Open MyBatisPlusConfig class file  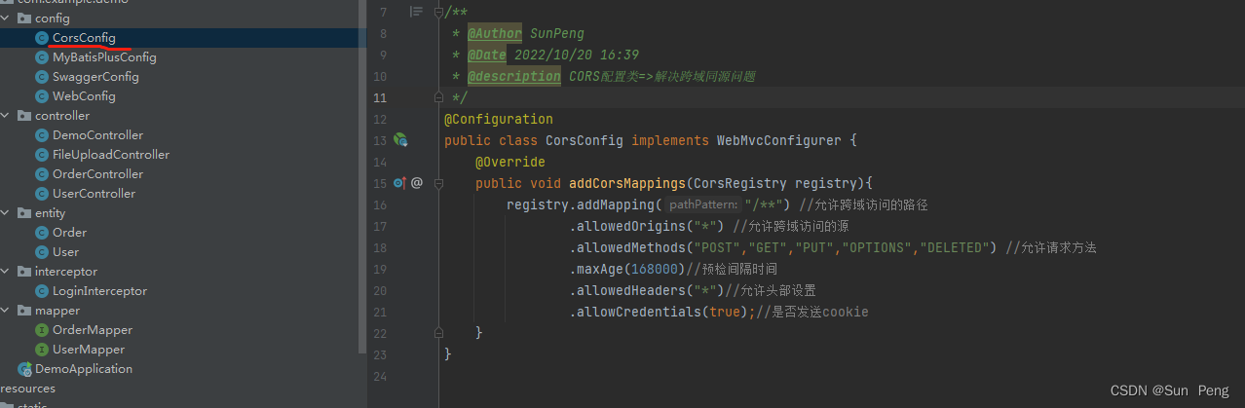[x=104, y=57]
